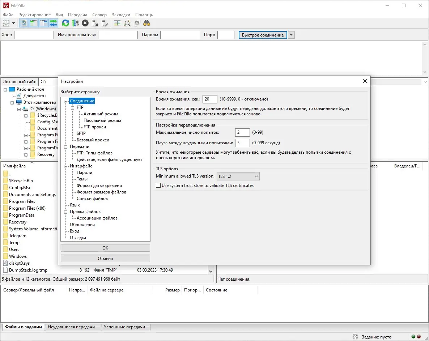Viewport: 429px width, 341px height.
Task: Open the Site Manager
Action: (x=6, y=23)
